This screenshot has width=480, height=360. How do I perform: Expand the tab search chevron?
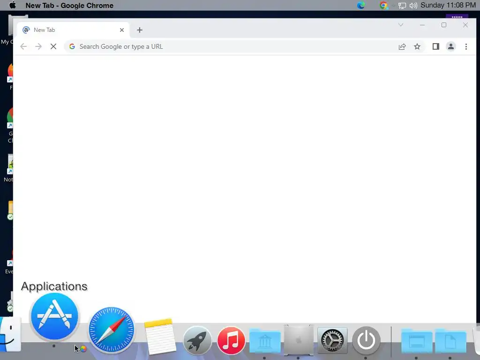click(x=401, y=25)
